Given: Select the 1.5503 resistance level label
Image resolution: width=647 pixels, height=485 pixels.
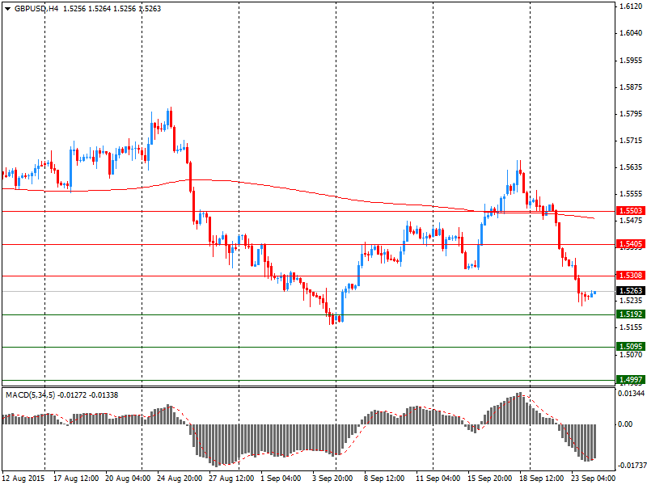Looking at the screenshot, I should point(631,211).
